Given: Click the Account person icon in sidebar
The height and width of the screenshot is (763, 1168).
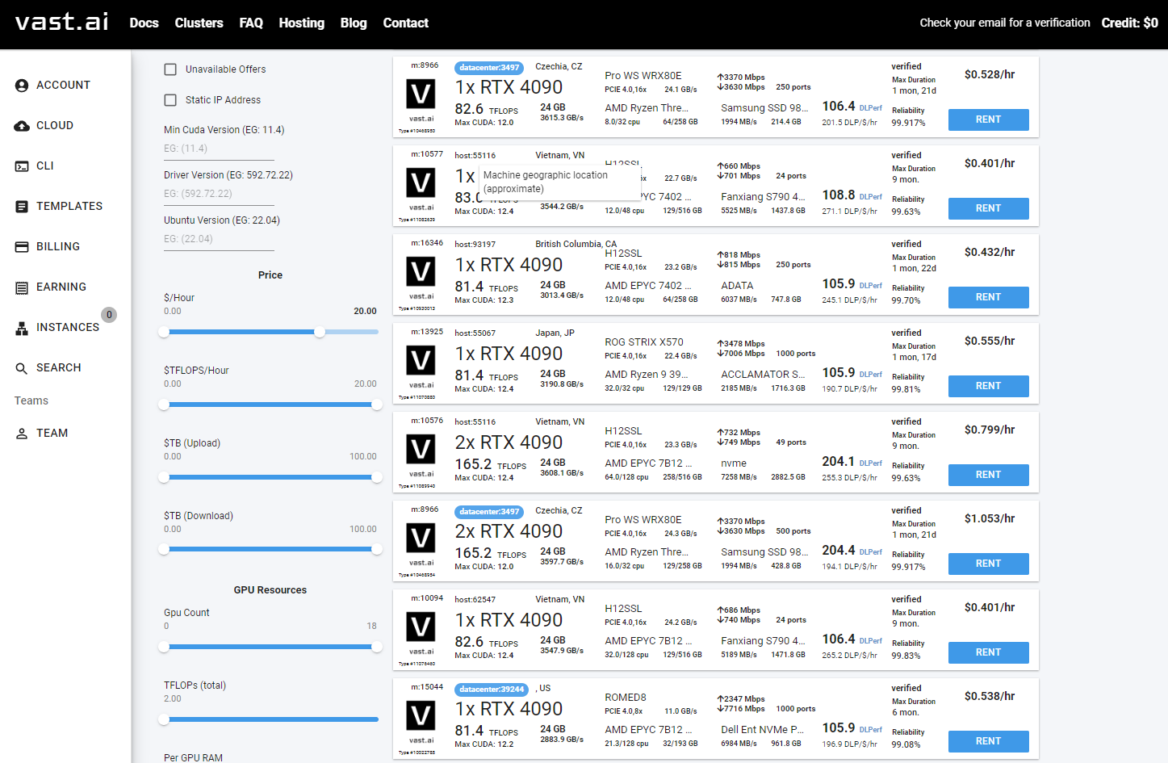Looking at the screenshot, I should point(22,86).
